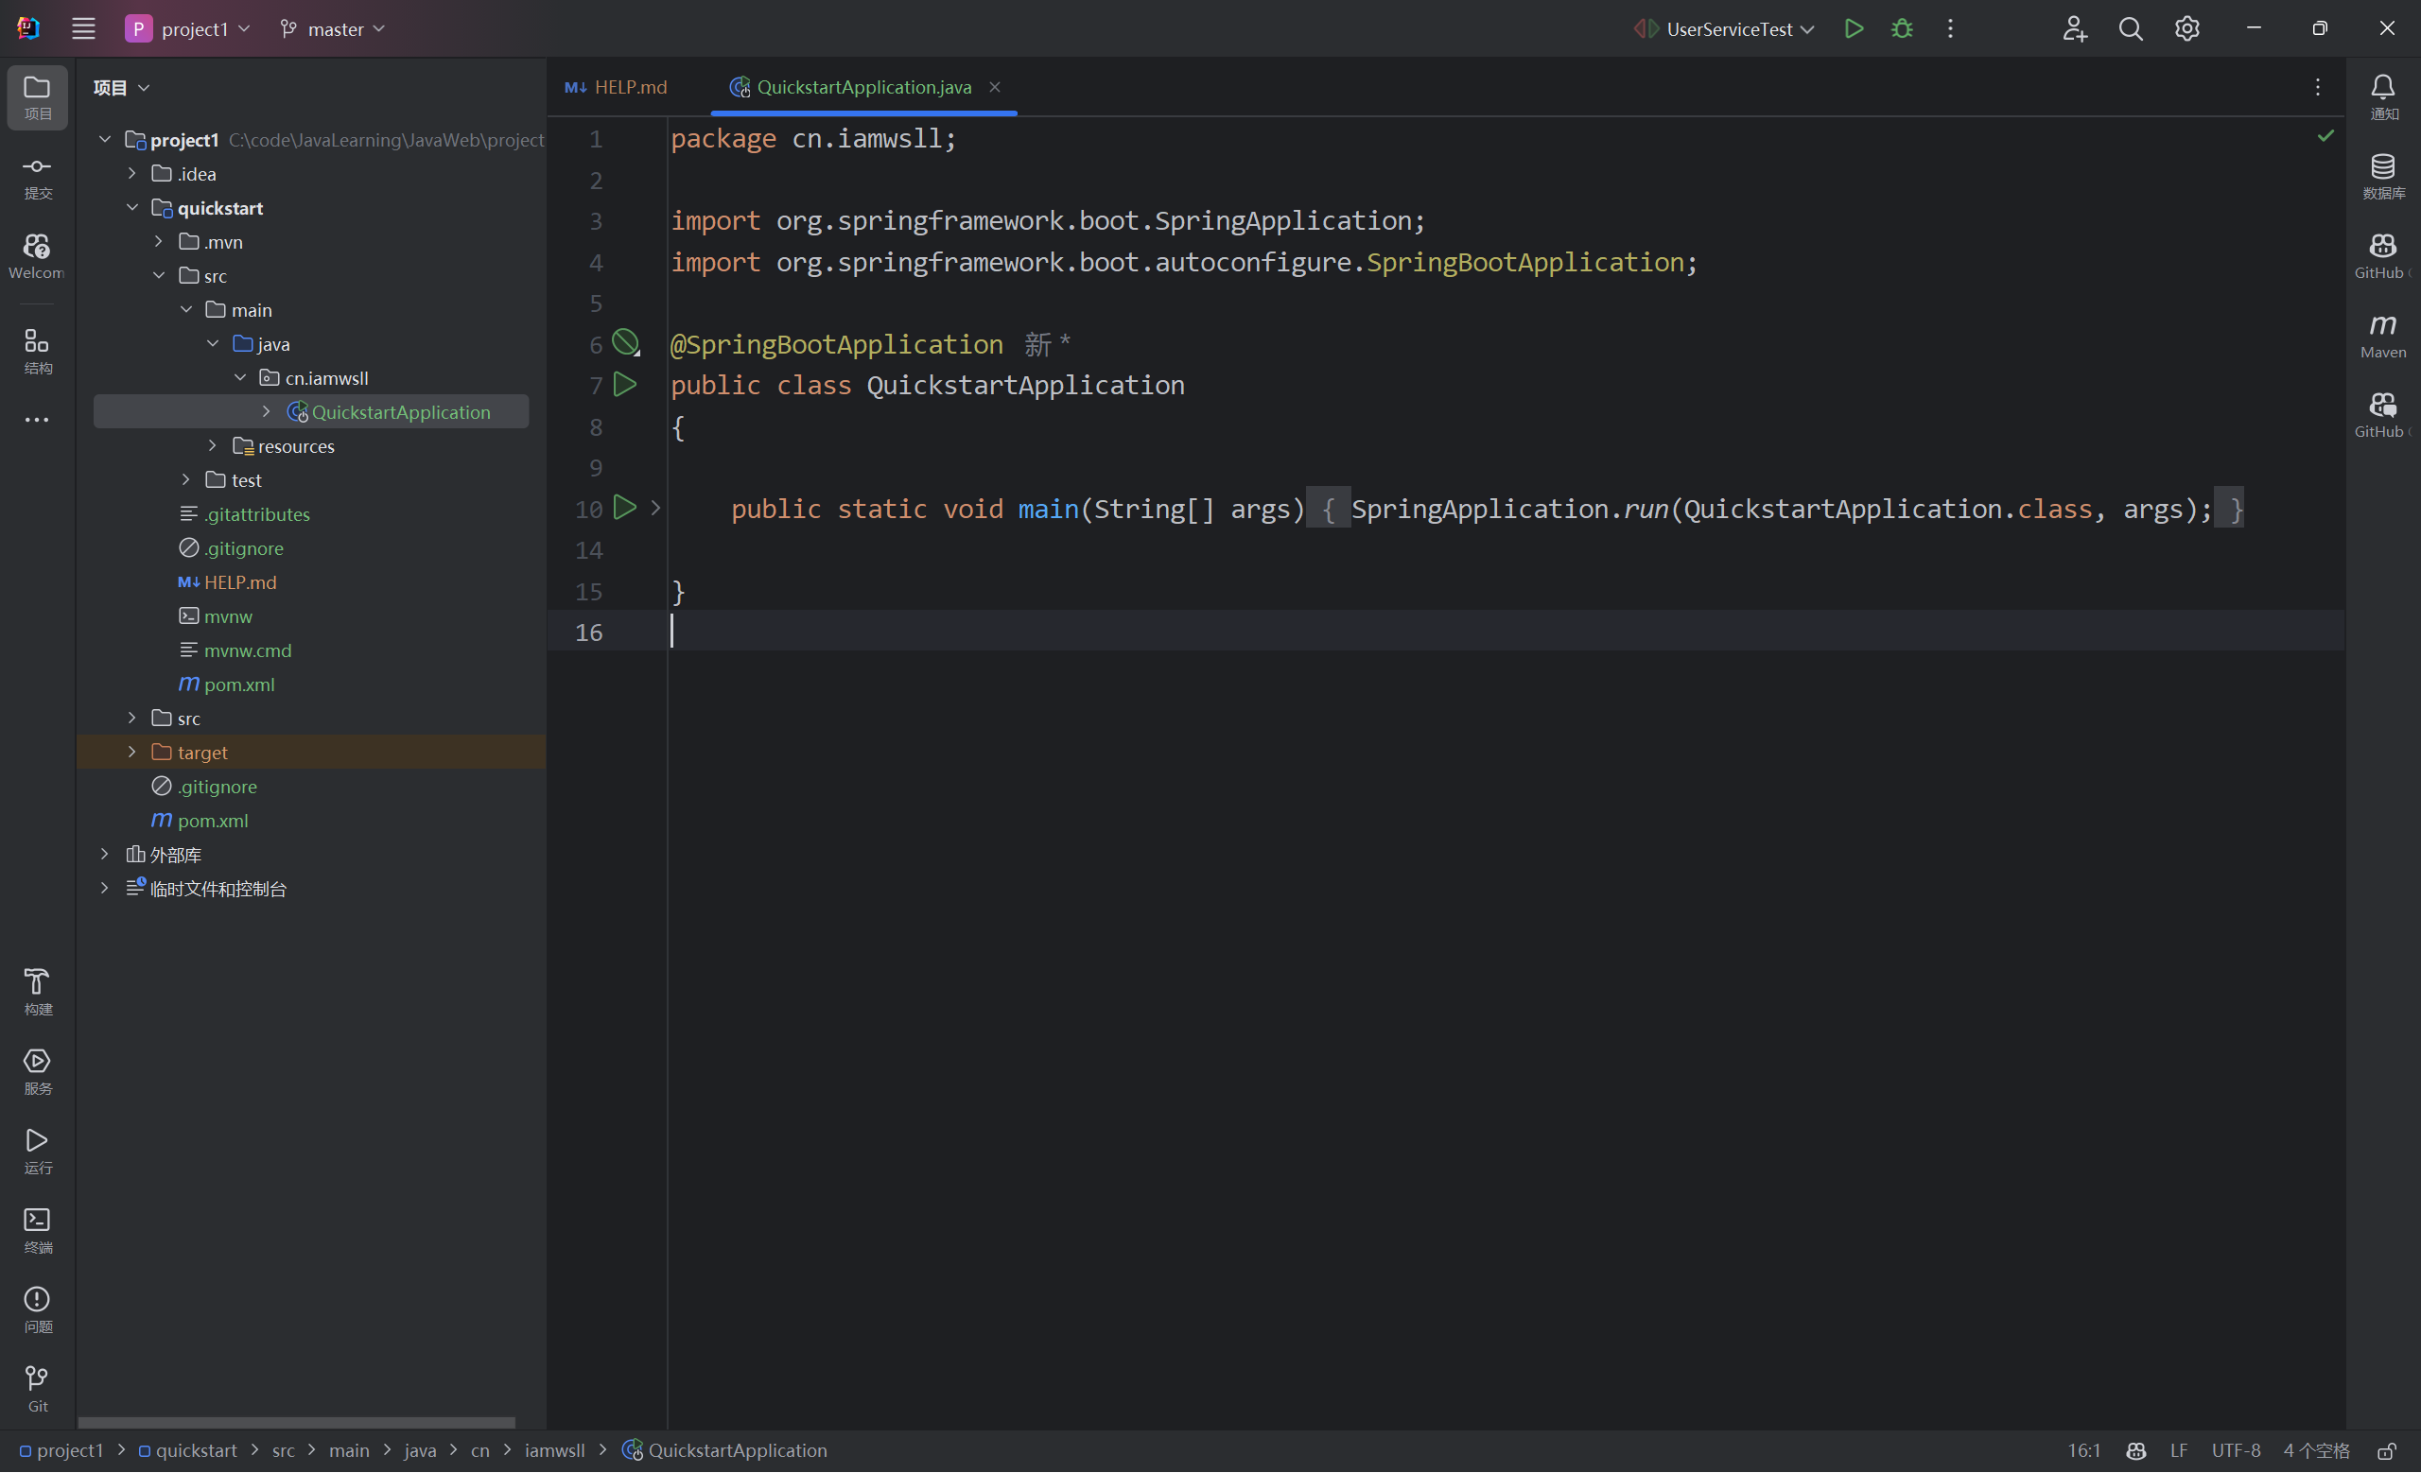This screenshot has width=2421, height=1473.
Task: Open the Structure tool window
Action: (37, 352)
